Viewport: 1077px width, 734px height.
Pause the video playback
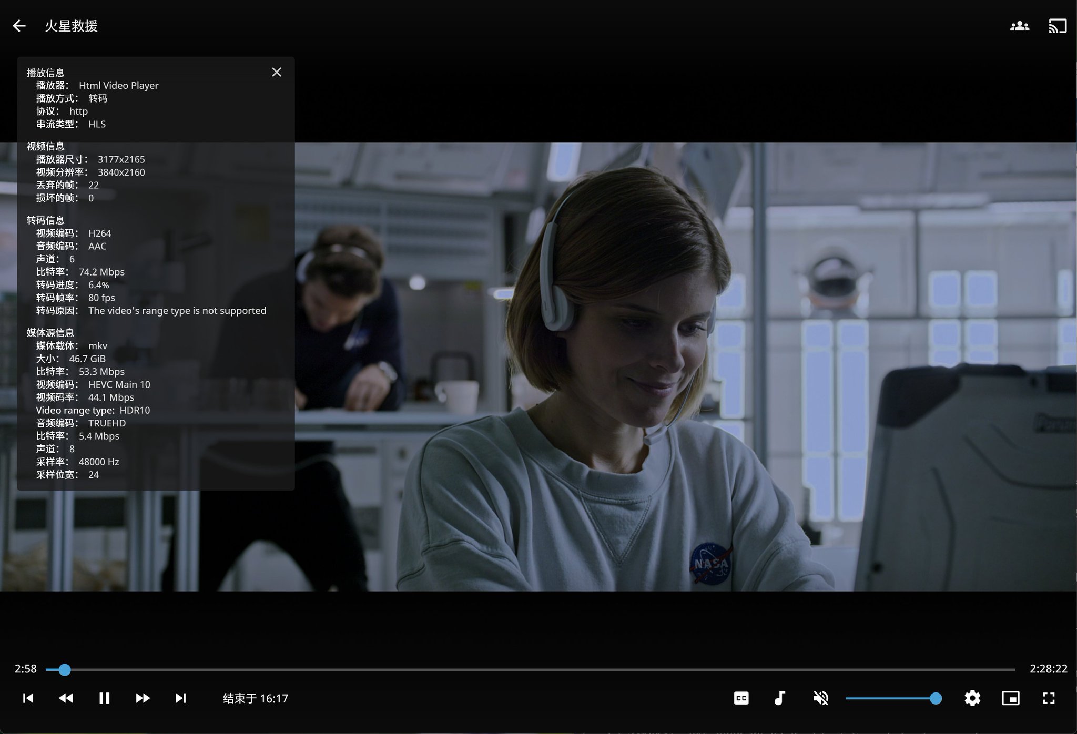(x=104, y=698)
